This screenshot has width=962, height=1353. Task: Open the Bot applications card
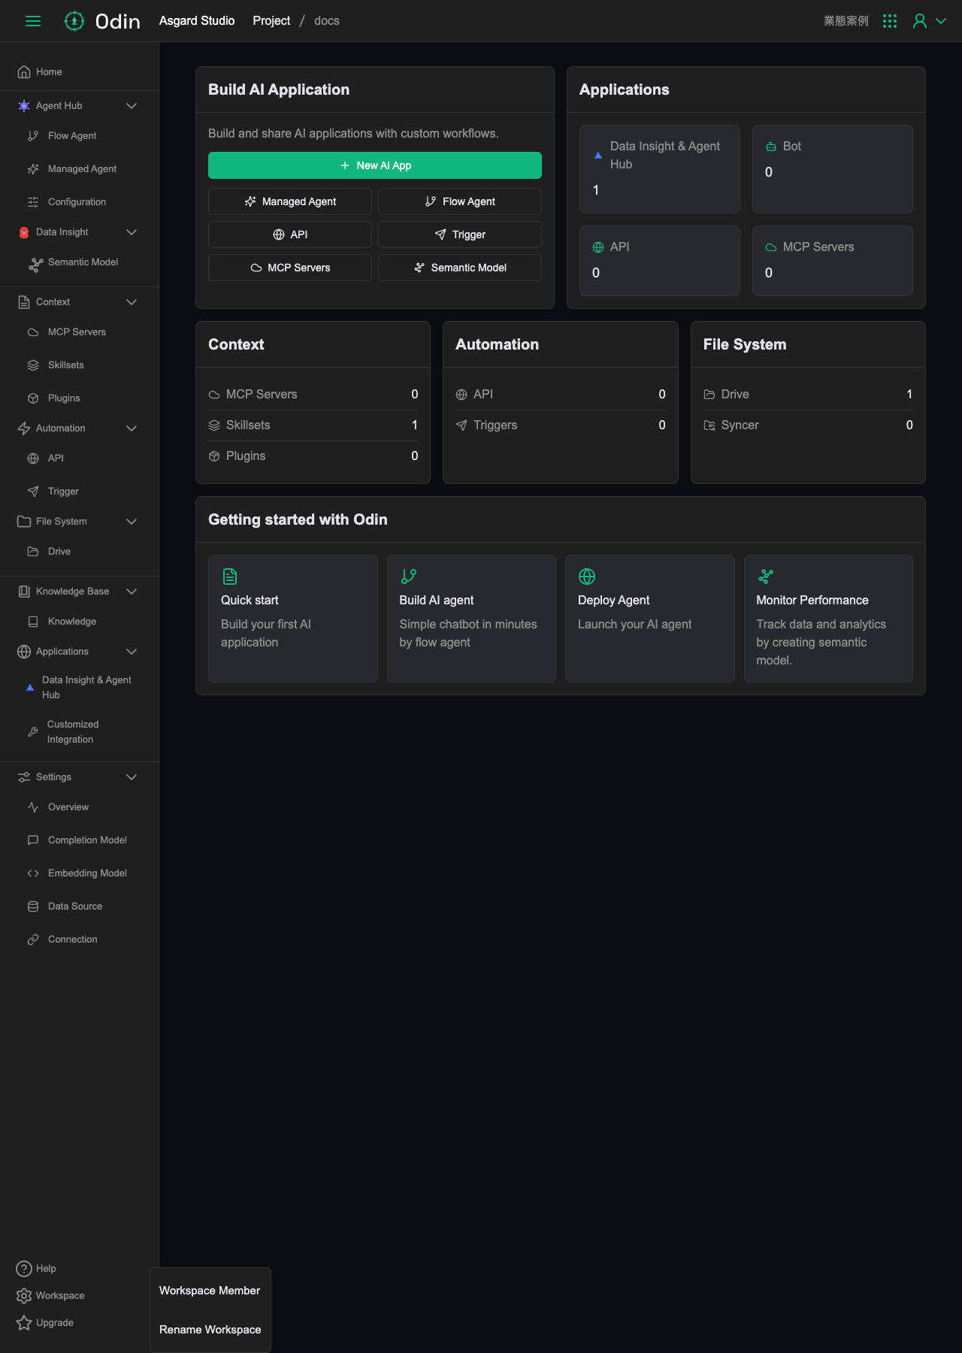pyautogui.click(x=833, y=169)
